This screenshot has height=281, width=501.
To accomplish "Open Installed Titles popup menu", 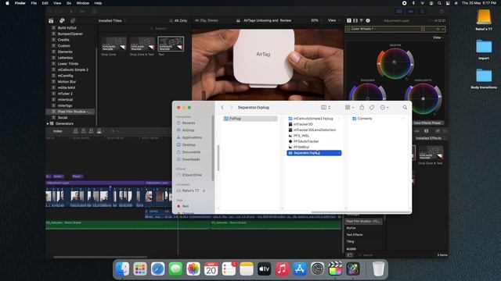I will click(x=112, y=21).
